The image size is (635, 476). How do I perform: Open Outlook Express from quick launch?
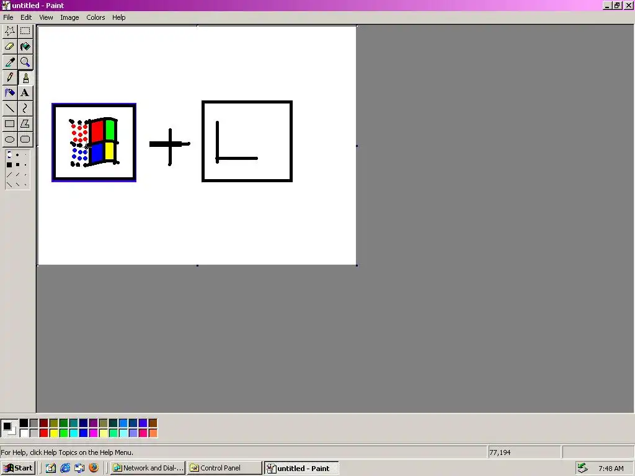pos(79,468)
